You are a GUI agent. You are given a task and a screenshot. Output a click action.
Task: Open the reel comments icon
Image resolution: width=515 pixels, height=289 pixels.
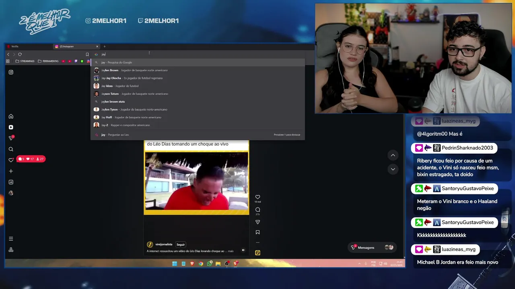click(x=257, y=210)
